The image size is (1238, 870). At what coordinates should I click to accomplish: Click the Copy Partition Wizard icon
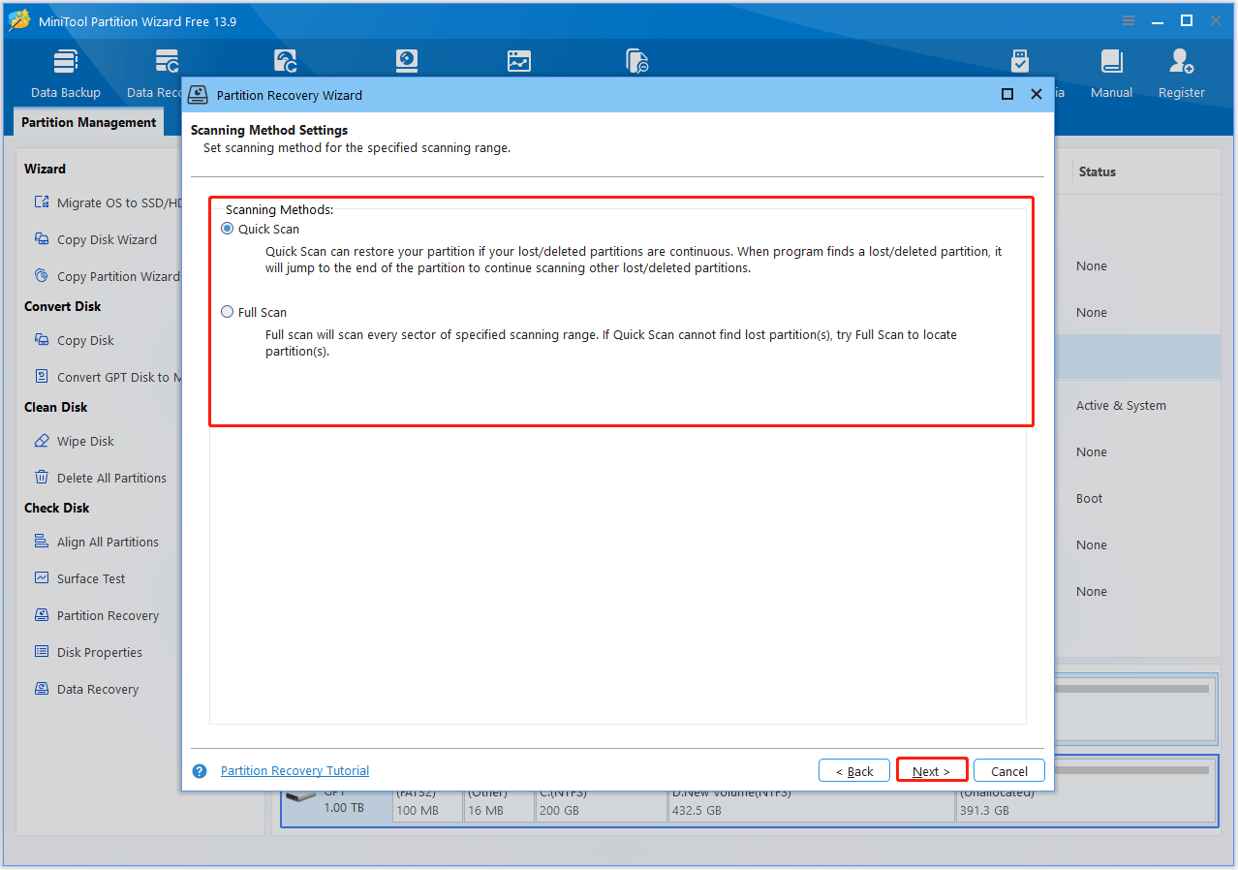42,276
